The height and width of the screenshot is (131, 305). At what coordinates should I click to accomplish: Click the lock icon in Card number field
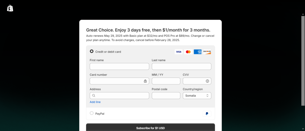click(145, 81)
